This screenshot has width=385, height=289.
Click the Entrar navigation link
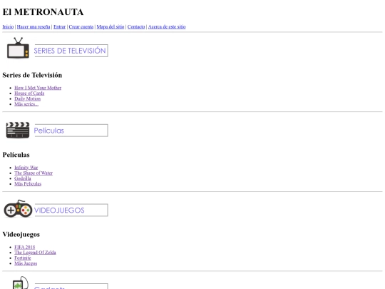[x=59, y=27]
